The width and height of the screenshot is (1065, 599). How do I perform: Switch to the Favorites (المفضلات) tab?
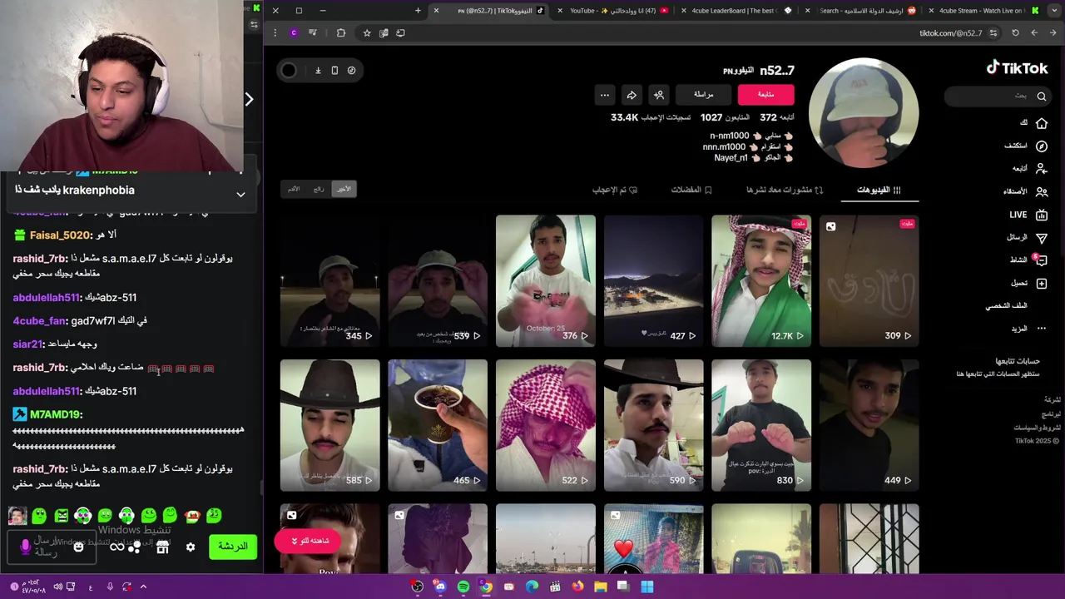pos(691,191)
